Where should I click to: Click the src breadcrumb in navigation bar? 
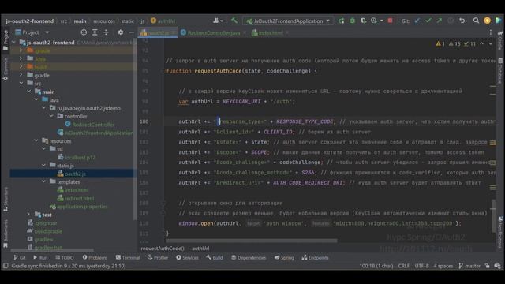pos(64,21)
